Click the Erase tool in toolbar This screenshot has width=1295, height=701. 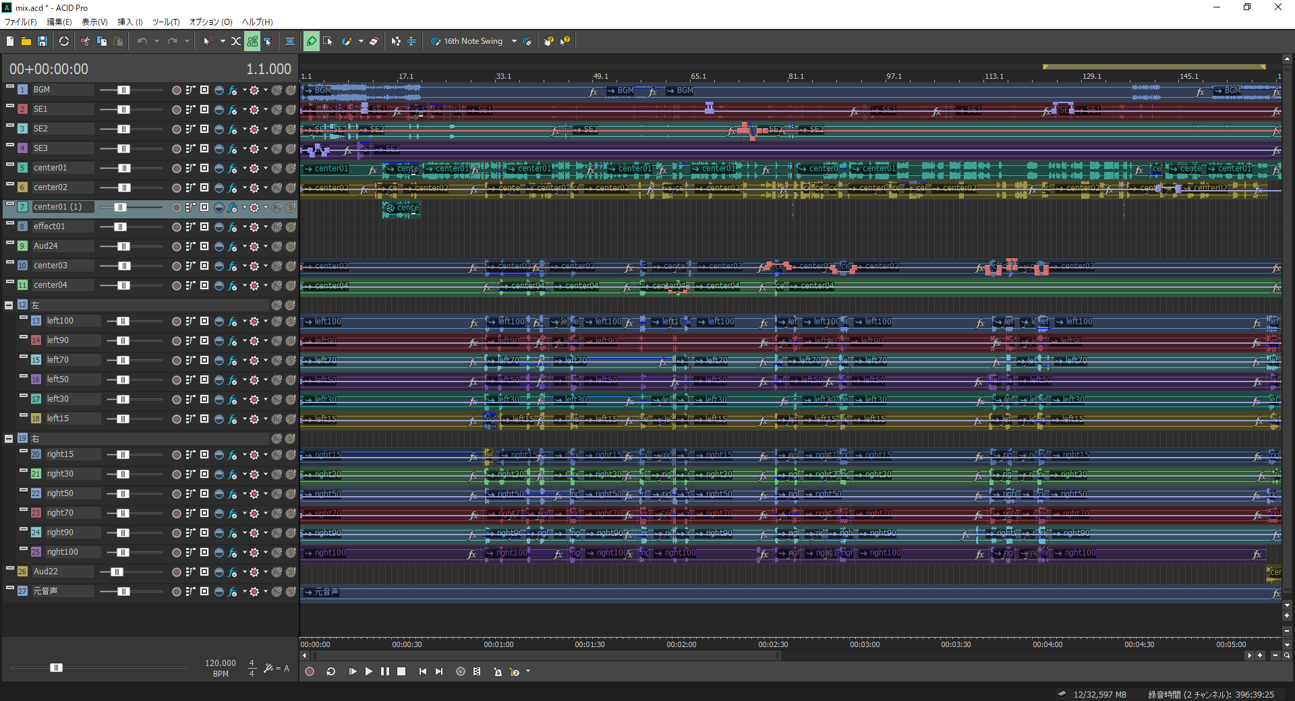click(374, 41)
